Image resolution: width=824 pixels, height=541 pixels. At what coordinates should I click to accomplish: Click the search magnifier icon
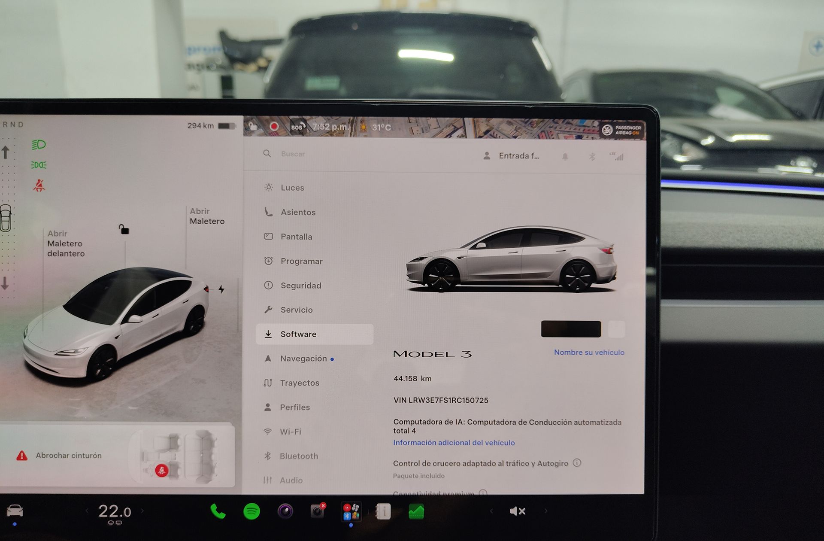[267, 153]
